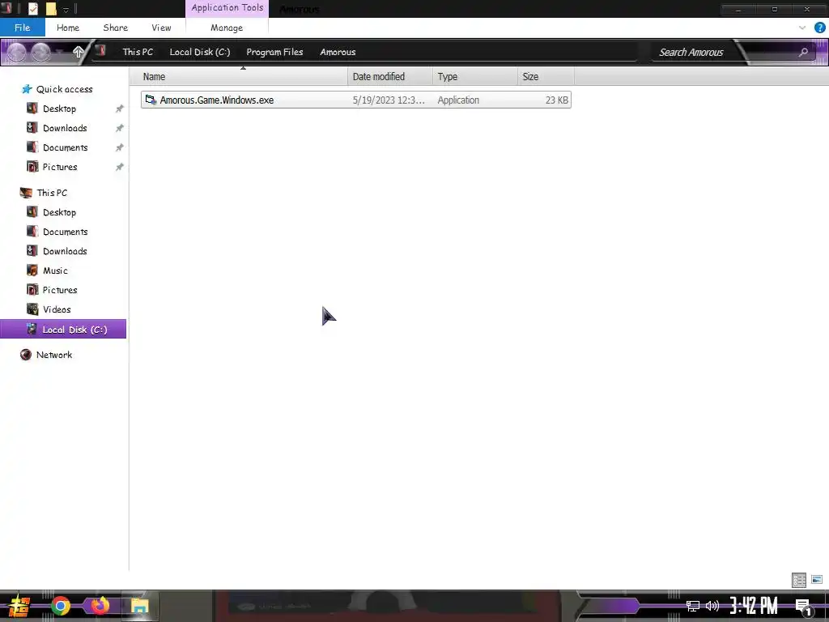Open Customize Quick Access Toolbar dropdown
This screenshot has width=829, height=622.
point(66,10)
